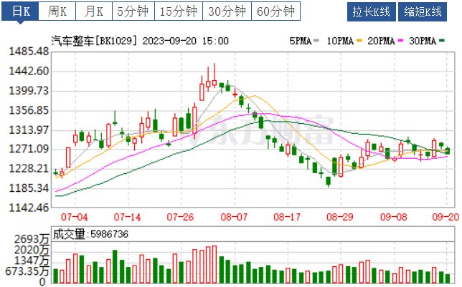Select the 08-07 date axis label

pos(234,215)
